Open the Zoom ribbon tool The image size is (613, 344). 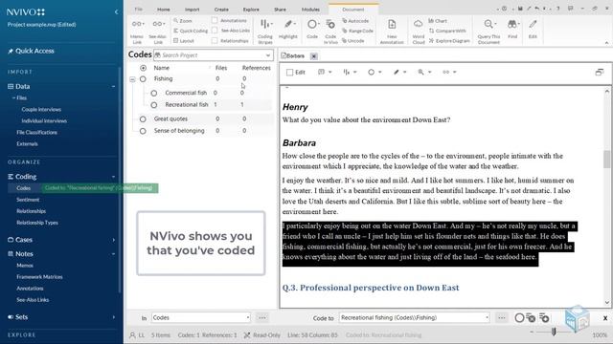(183, 21)
